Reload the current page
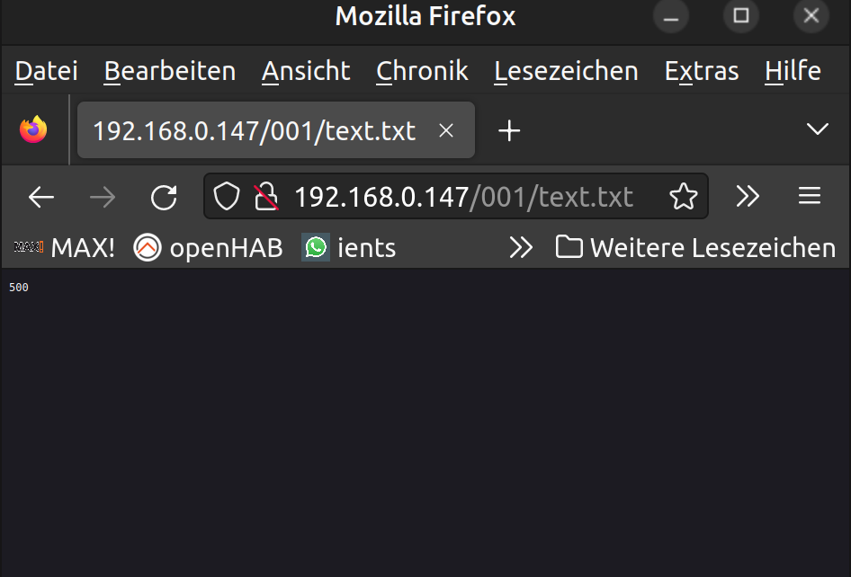 pos(164,197)
